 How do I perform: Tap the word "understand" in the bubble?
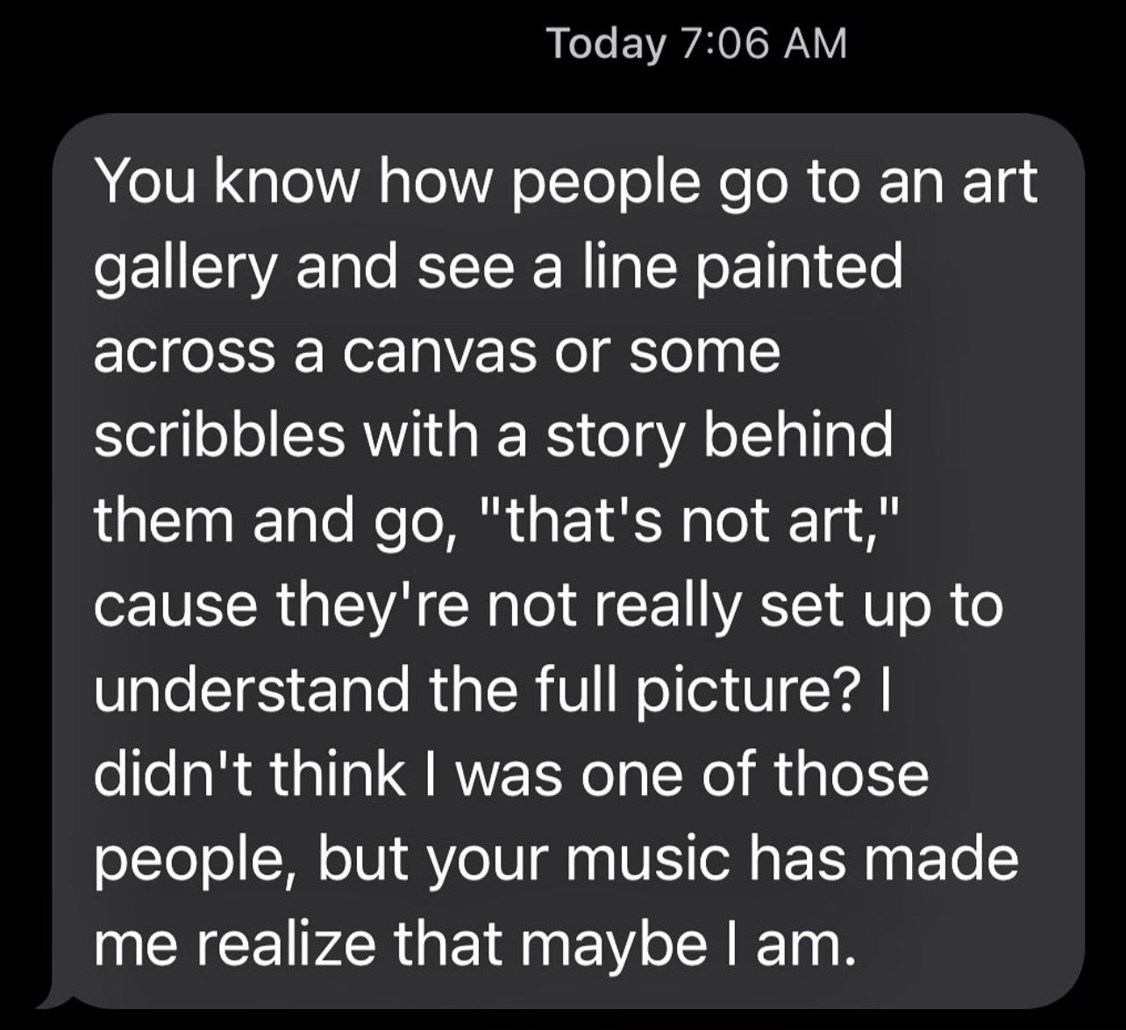(x=251, y=690)
